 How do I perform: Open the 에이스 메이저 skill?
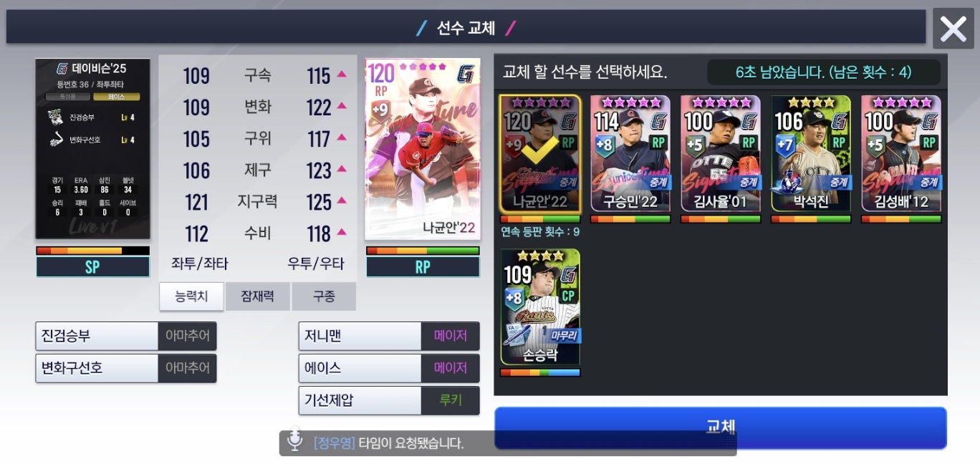click(x=389, y=368)
